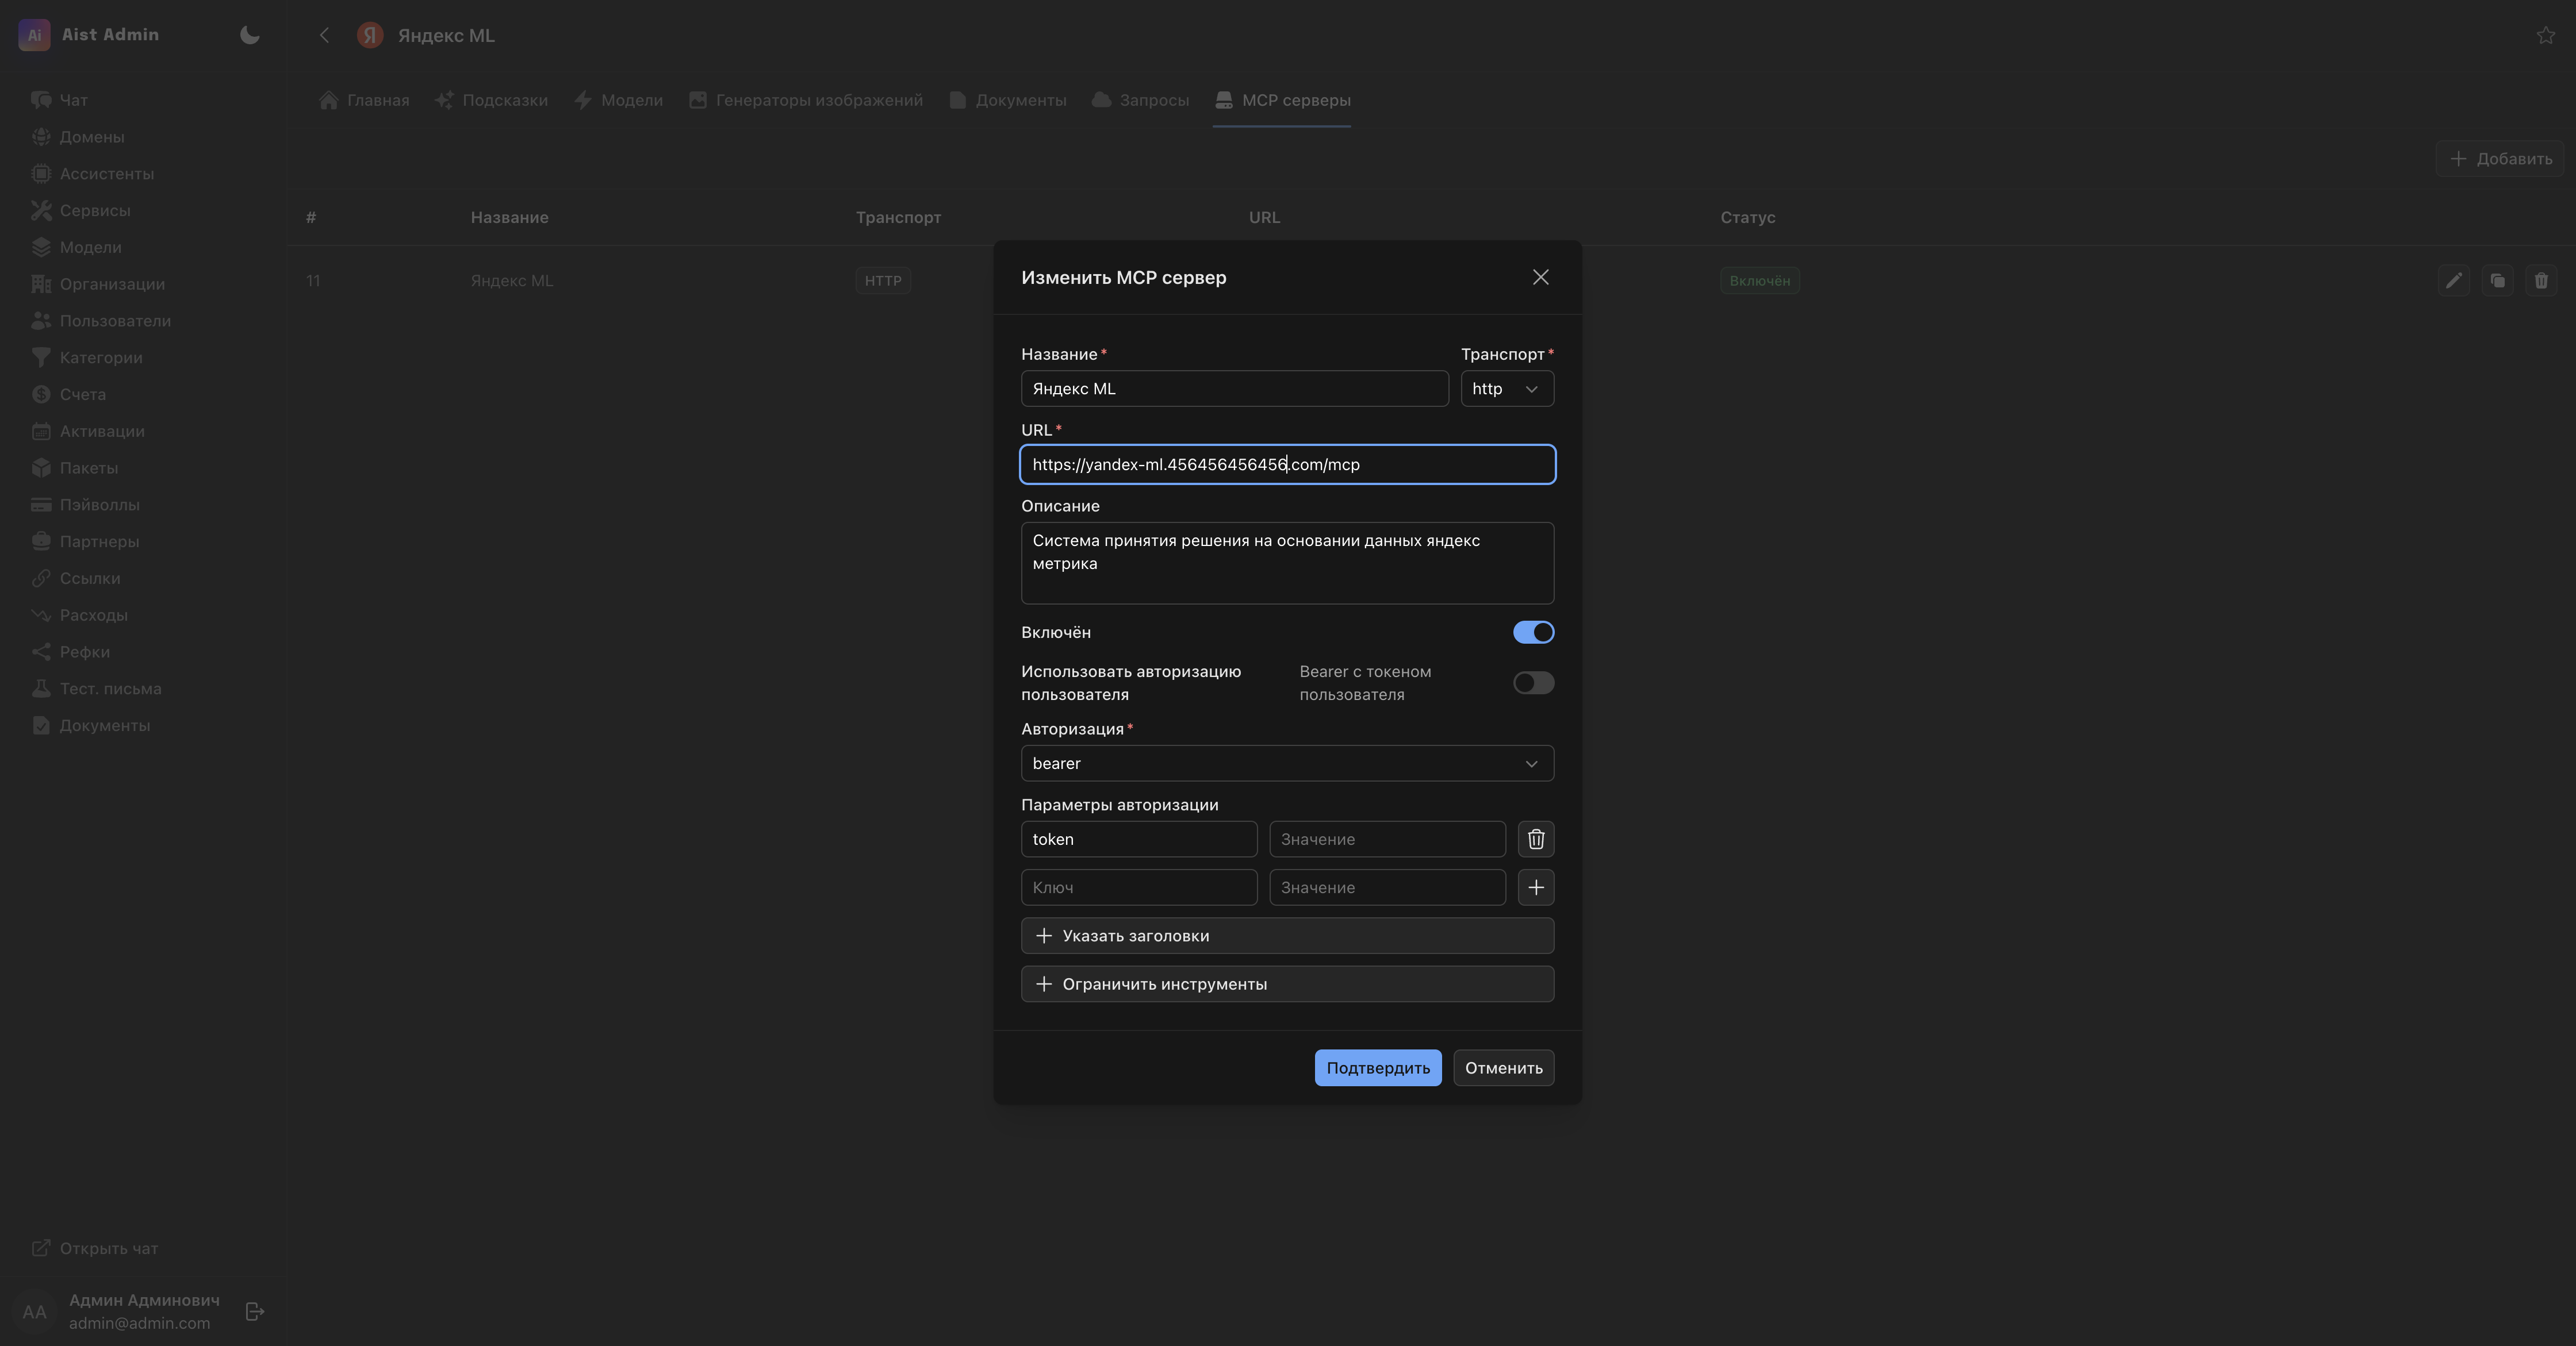Click the Значение field beside Ключ
This screenshot has width=2576, height=1346.
pyautogui.click(x=1388, y=887)
